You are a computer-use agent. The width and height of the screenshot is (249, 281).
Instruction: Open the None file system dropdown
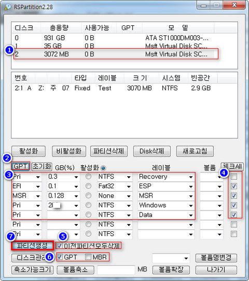coord(129,196)
